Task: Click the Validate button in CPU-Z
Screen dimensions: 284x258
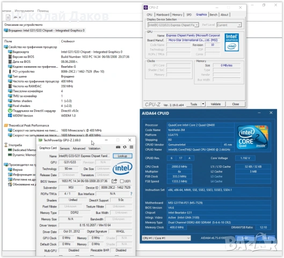Action: (216, 104)
